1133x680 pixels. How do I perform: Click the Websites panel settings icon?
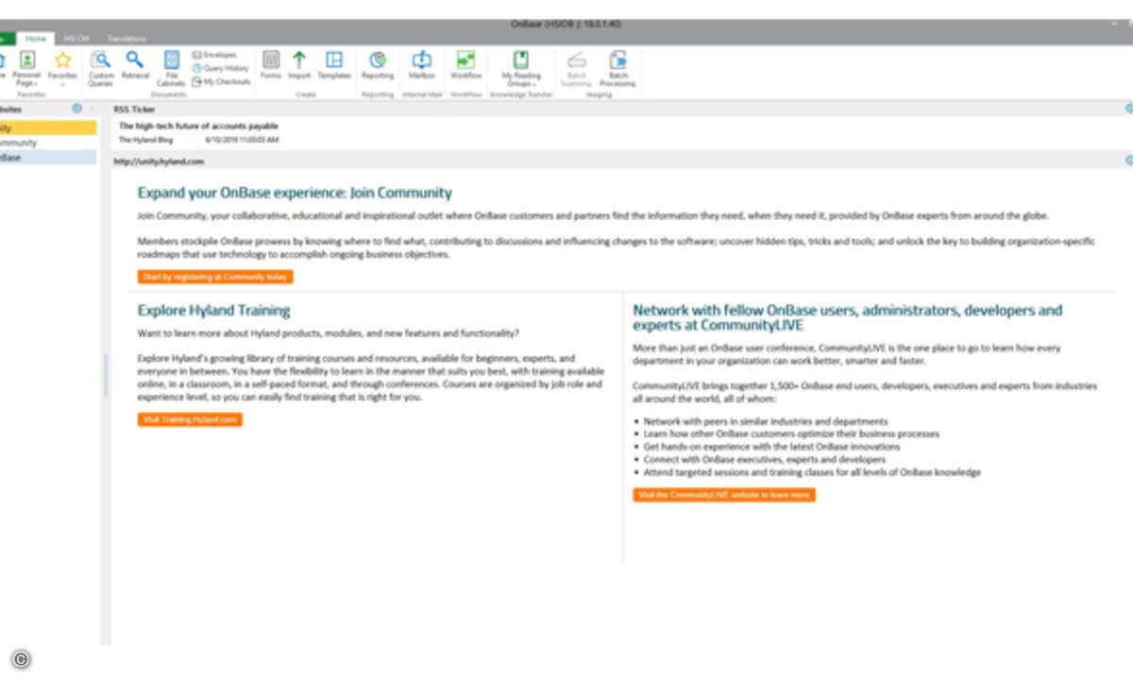coord(76,110)
